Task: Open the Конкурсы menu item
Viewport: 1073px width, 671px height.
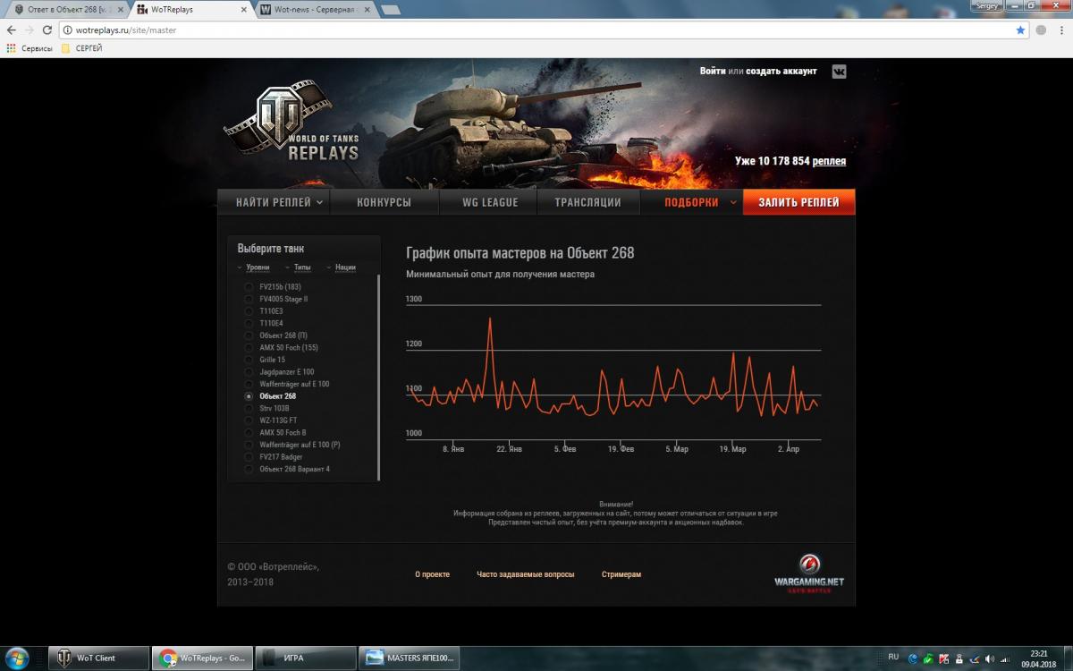Action: point(384,202)
